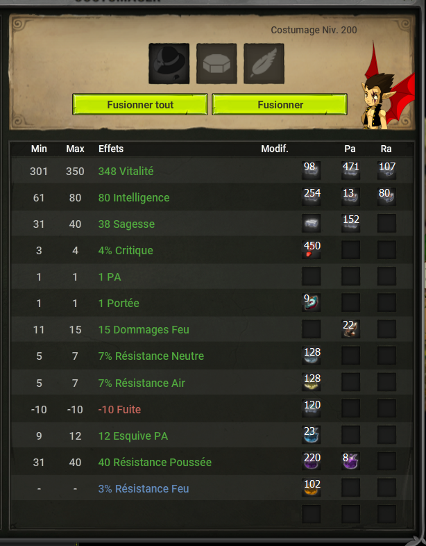
Task: Click the feather signature rune slot
Action: (264, 63)
